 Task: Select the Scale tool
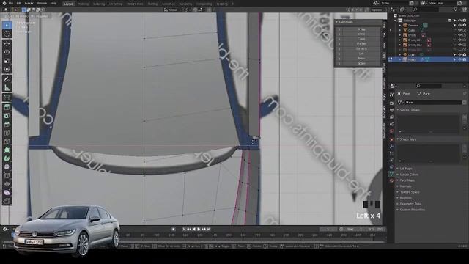pos(7,61)
